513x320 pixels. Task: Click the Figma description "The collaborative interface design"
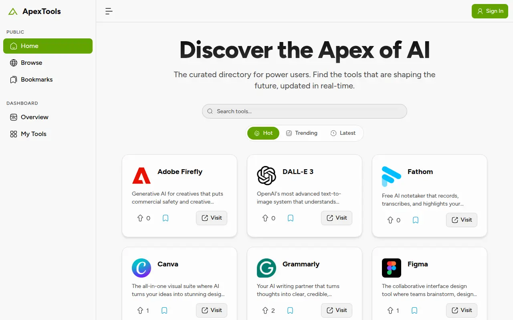(424, 286)
